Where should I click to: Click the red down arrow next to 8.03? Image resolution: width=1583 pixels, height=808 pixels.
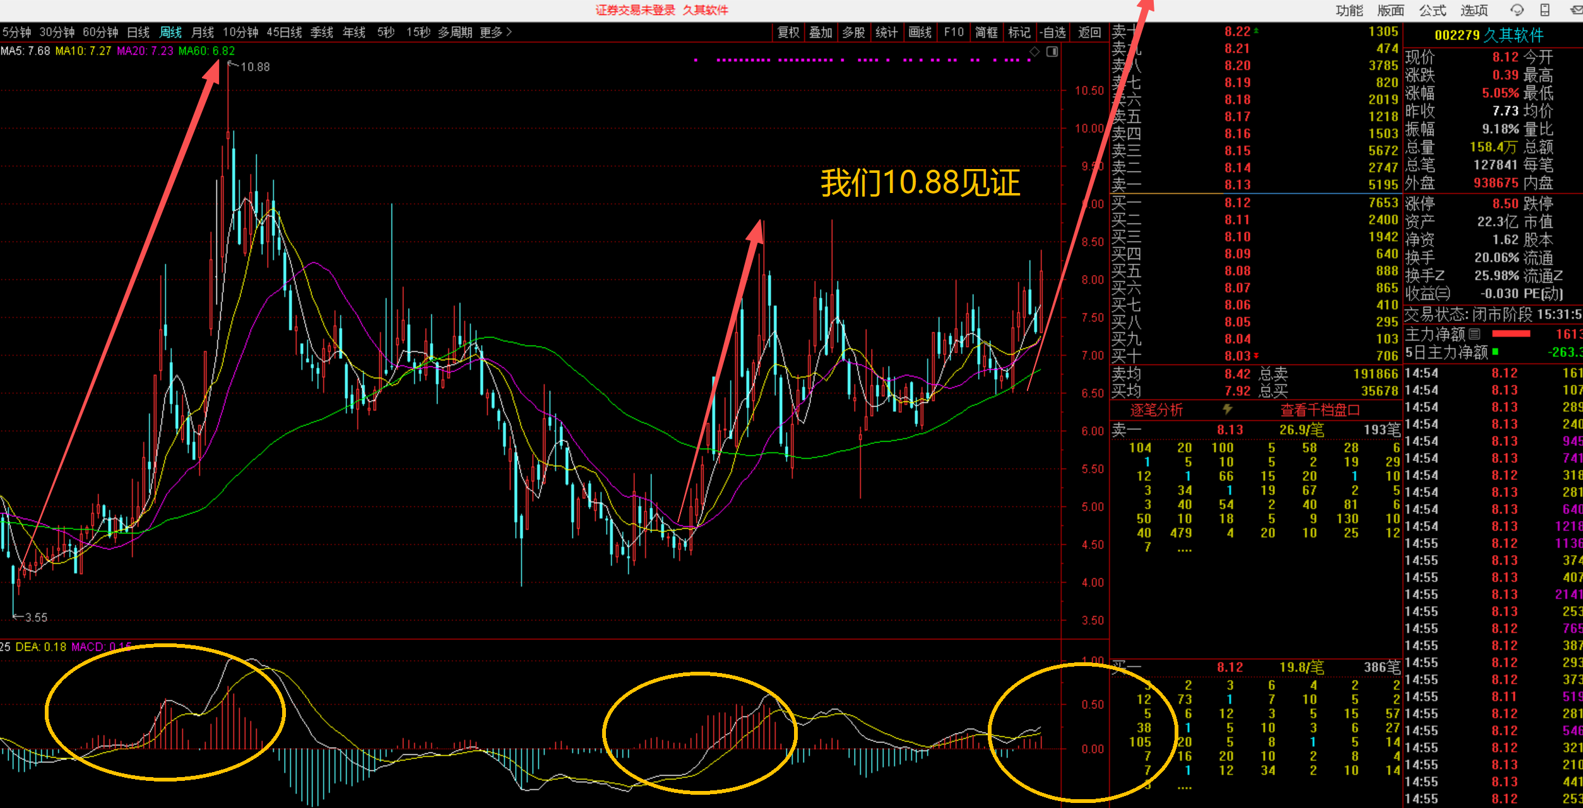pyautogui.click(x=1256, y=356)
